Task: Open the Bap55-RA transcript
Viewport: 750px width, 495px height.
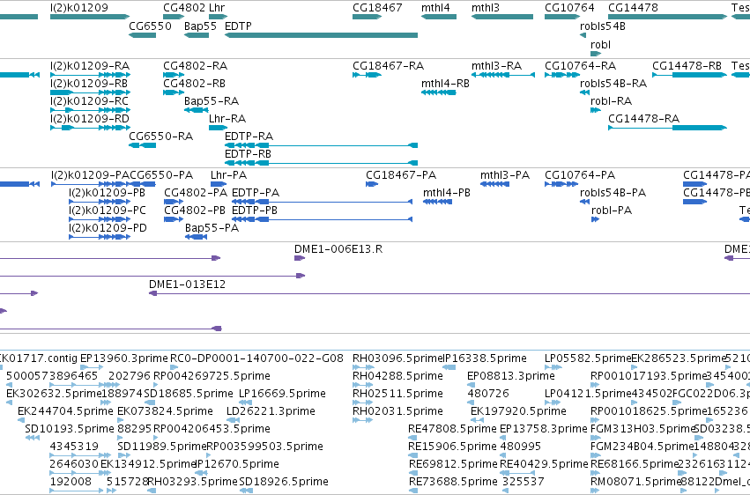Action: coord(212,100)
